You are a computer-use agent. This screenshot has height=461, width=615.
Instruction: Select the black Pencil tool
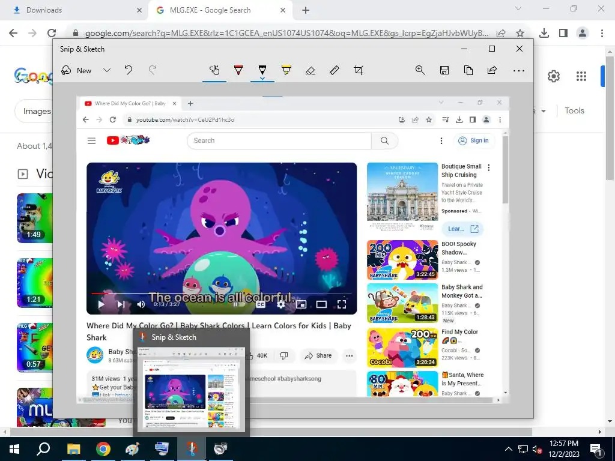coord(262,70)
